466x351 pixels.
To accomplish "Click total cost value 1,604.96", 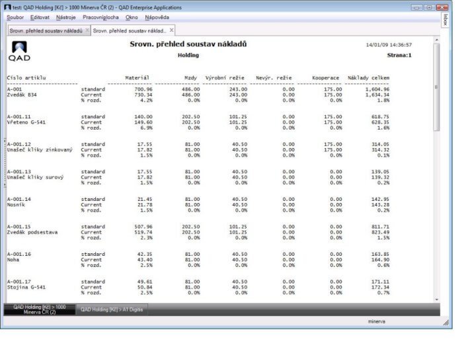I will click(377, 89).
